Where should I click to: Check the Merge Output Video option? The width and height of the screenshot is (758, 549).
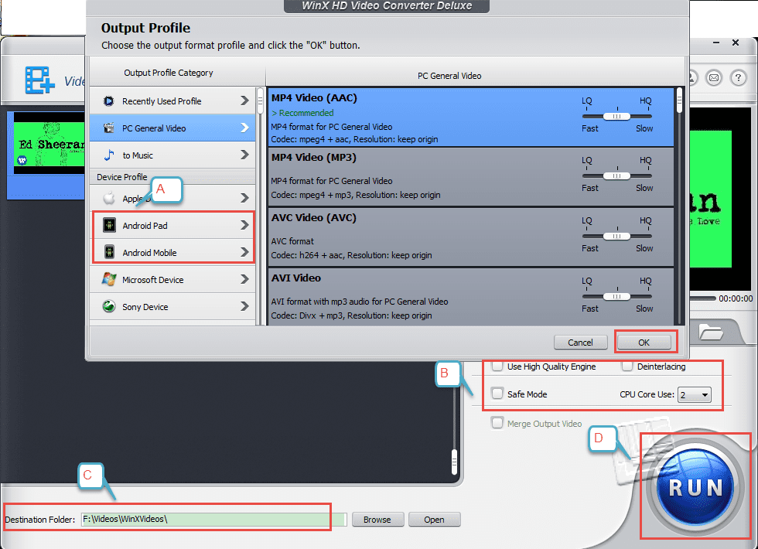tap(497, 423)
